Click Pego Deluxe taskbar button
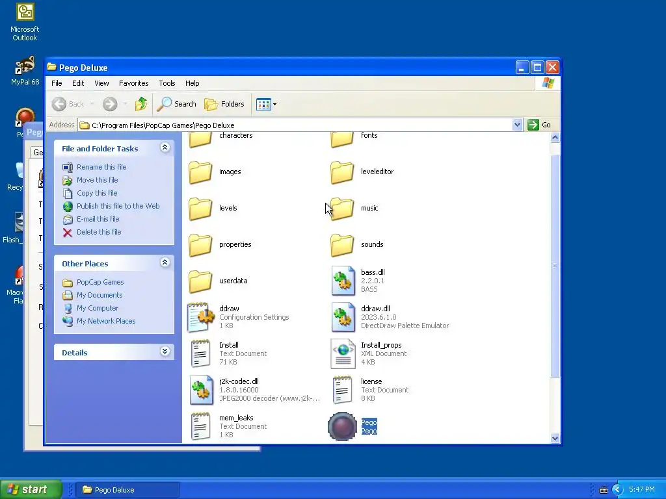 [127, 490]
